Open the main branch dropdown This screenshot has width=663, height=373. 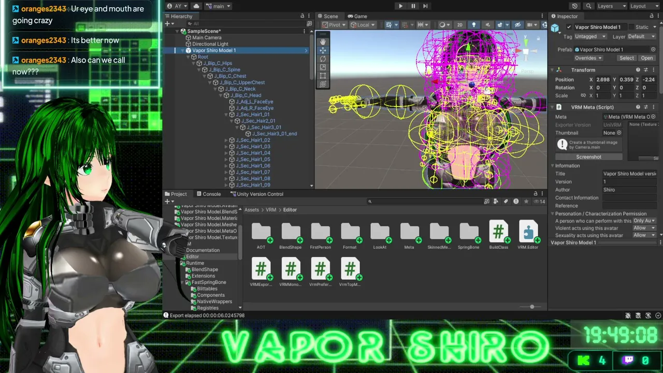click(218, 6)
